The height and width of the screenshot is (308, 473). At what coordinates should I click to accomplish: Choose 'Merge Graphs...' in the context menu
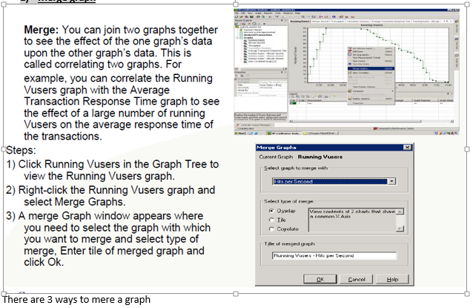(x=371, y=68)
